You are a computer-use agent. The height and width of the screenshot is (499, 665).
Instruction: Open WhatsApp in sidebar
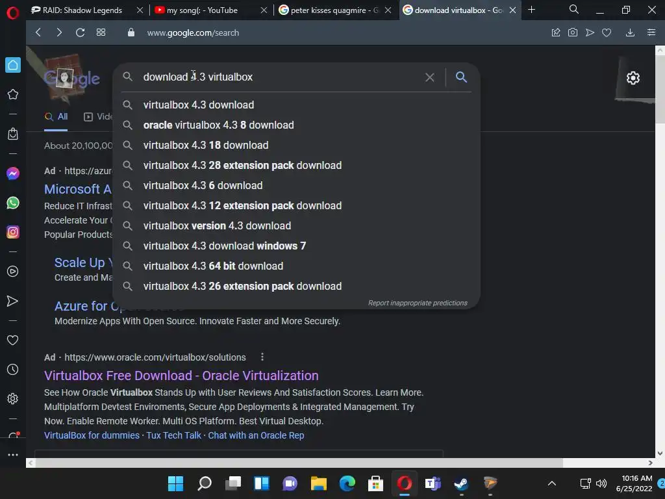click(13, 203)
